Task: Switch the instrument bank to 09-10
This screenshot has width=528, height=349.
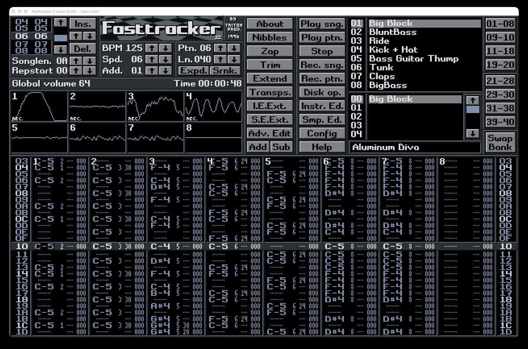Action: tap(499, 37)
